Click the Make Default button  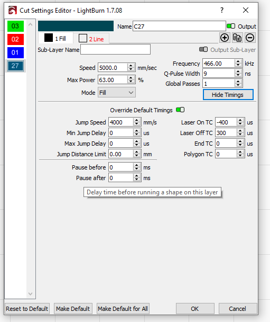tap(73, 308)
